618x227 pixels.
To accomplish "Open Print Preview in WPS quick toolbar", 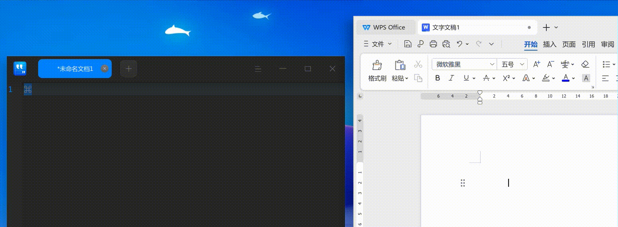I will click(x=446, y=44).
